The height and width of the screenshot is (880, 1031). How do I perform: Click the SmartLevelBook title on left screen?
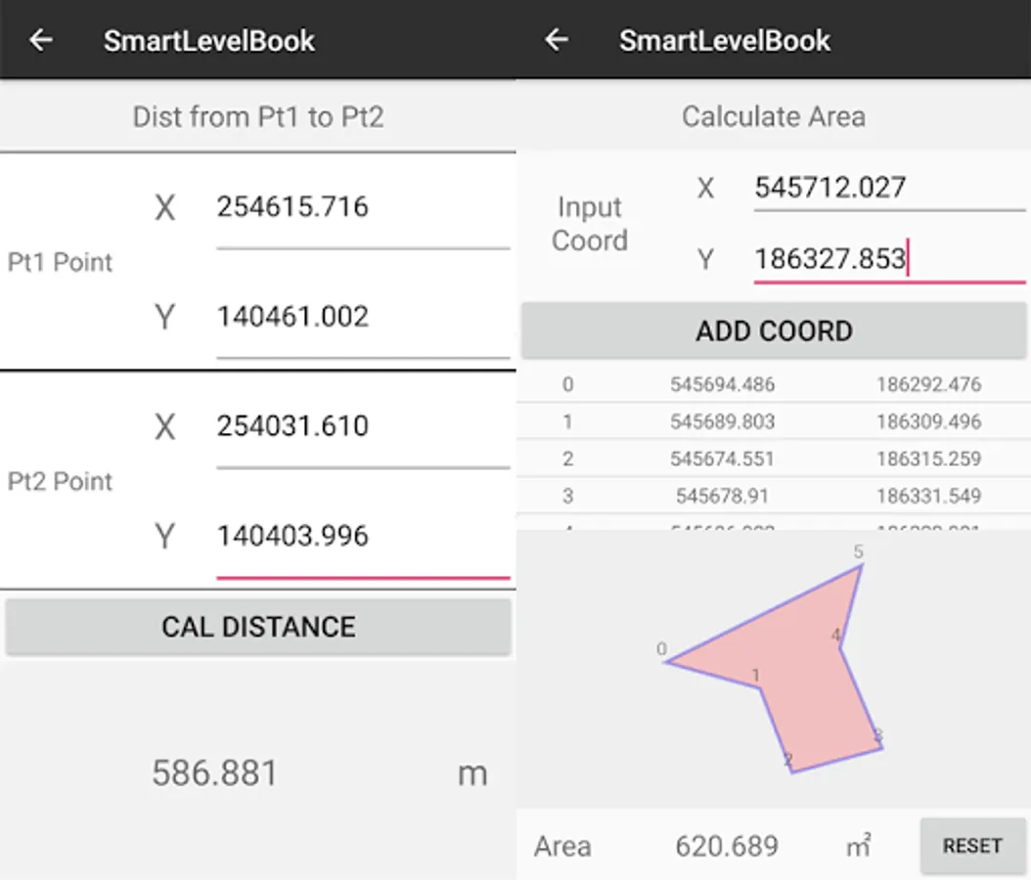(209, 41)
